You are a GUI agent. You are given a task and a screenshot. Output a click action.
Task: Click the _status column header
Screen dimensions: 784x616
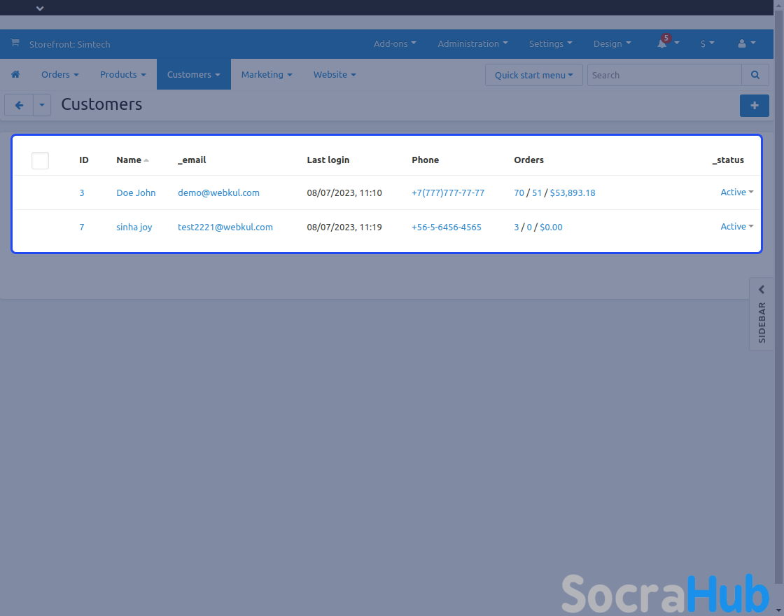point(728,160)
